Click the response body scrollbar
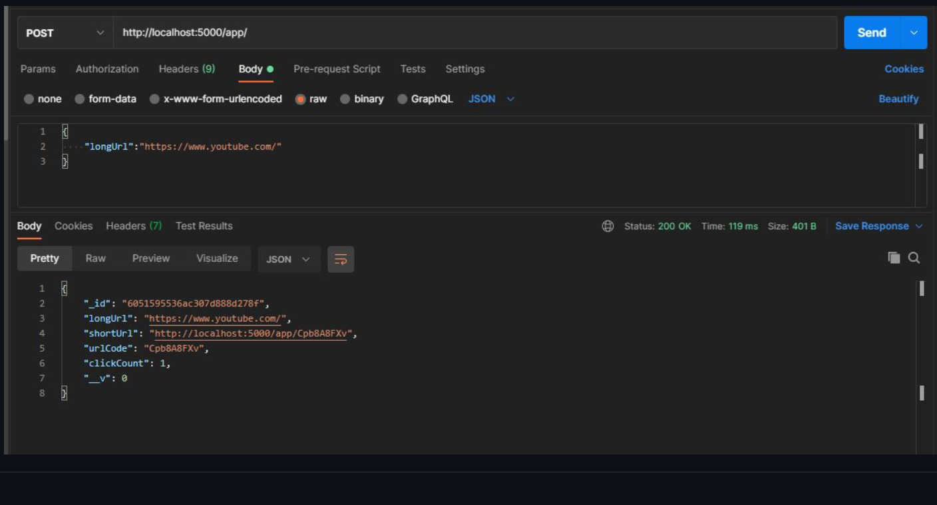Image resolution: width=937 pixels, height=505 pixels. click(921, 367)
